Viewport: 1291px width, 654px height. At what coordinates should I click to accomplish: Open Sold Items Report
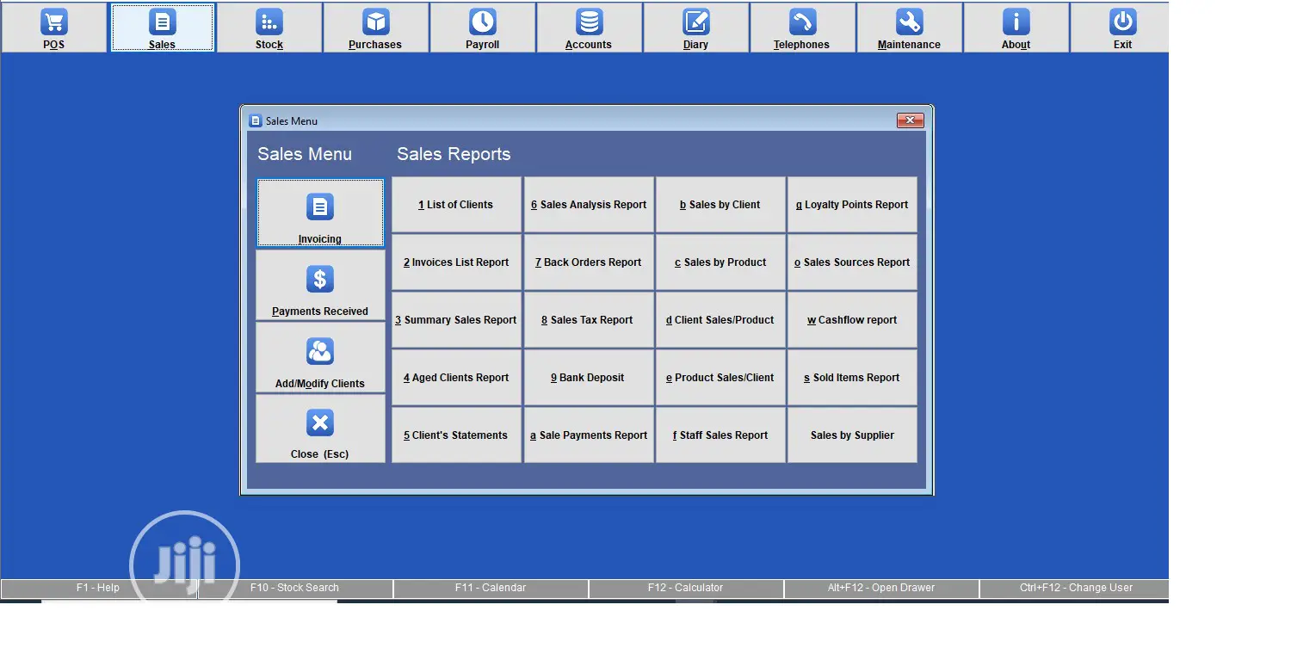pos(852,378)
